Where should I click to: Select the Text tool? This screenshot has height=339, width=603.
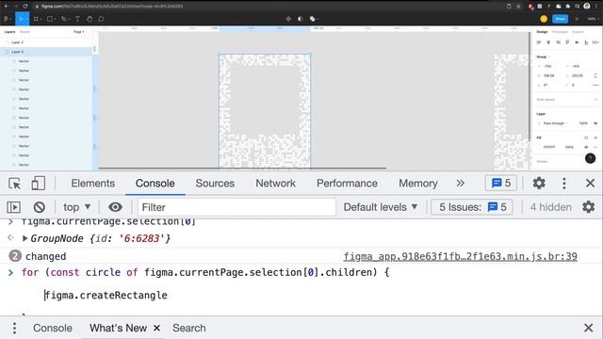point(77,19)
